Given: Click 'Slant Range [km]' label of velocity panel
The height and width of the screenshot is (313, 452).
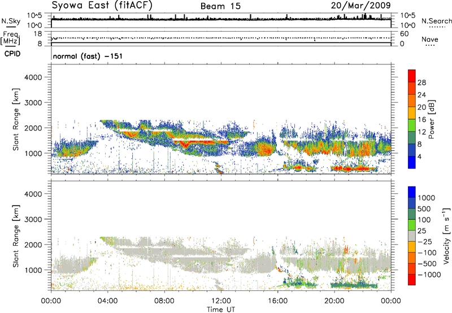Looking at the screenshot, I should 16,236.
